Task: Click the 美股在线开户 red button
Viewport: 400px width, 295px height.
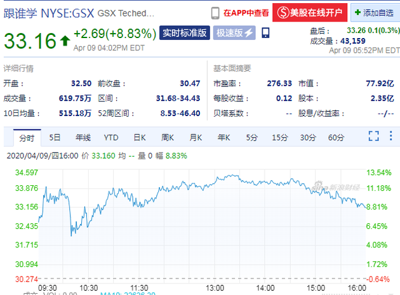Action: coord(310,13)
